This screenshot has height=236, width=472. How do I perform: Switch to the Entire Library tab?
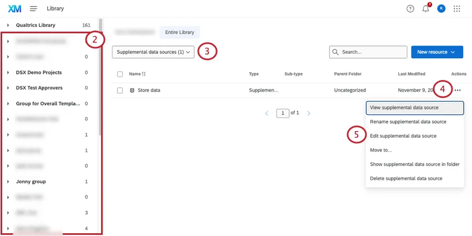click(x=180, y=33)
